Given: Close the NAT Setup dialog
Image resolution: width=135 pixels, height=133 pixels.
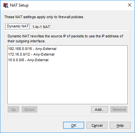Looking at the screenshot, I should point(130,5).
